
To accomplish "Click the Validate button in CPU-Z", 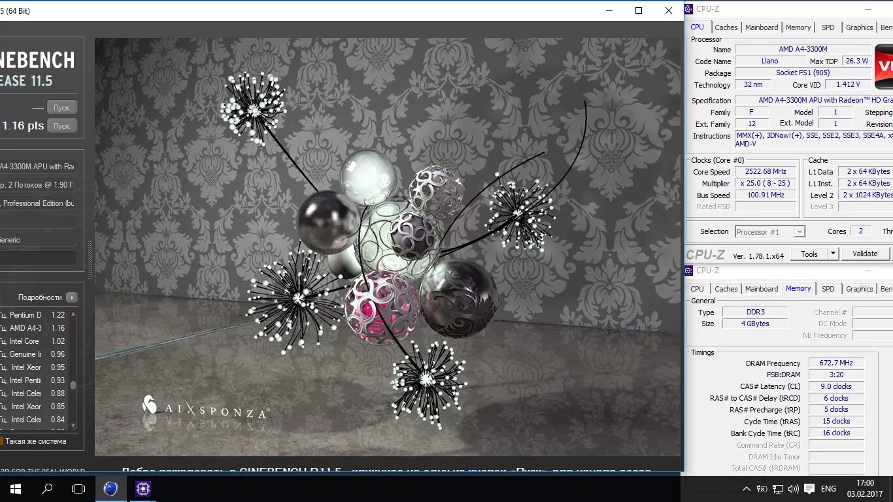I will [865, 254].
